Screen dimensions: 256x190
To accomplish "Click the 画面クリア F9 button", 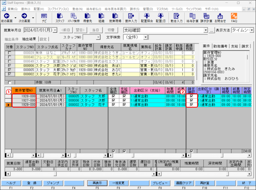I will pyautogui.click(x=184, y=183).
